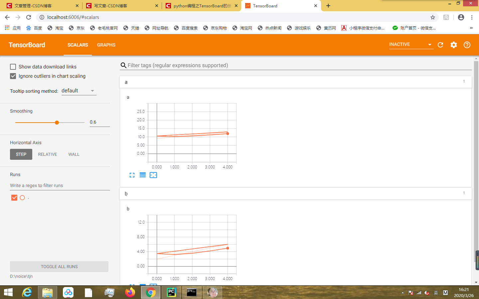Collapse the 'b' tag group header
The image size is (479, 299).
point(295,194)
